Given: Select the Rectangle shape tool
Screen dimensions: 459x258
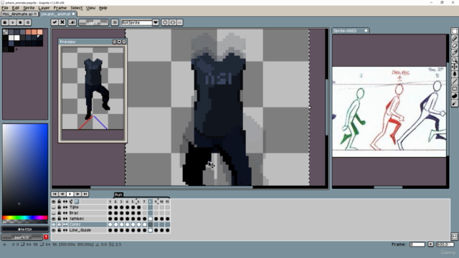Looking at the screenshot, I should [454, 89].
